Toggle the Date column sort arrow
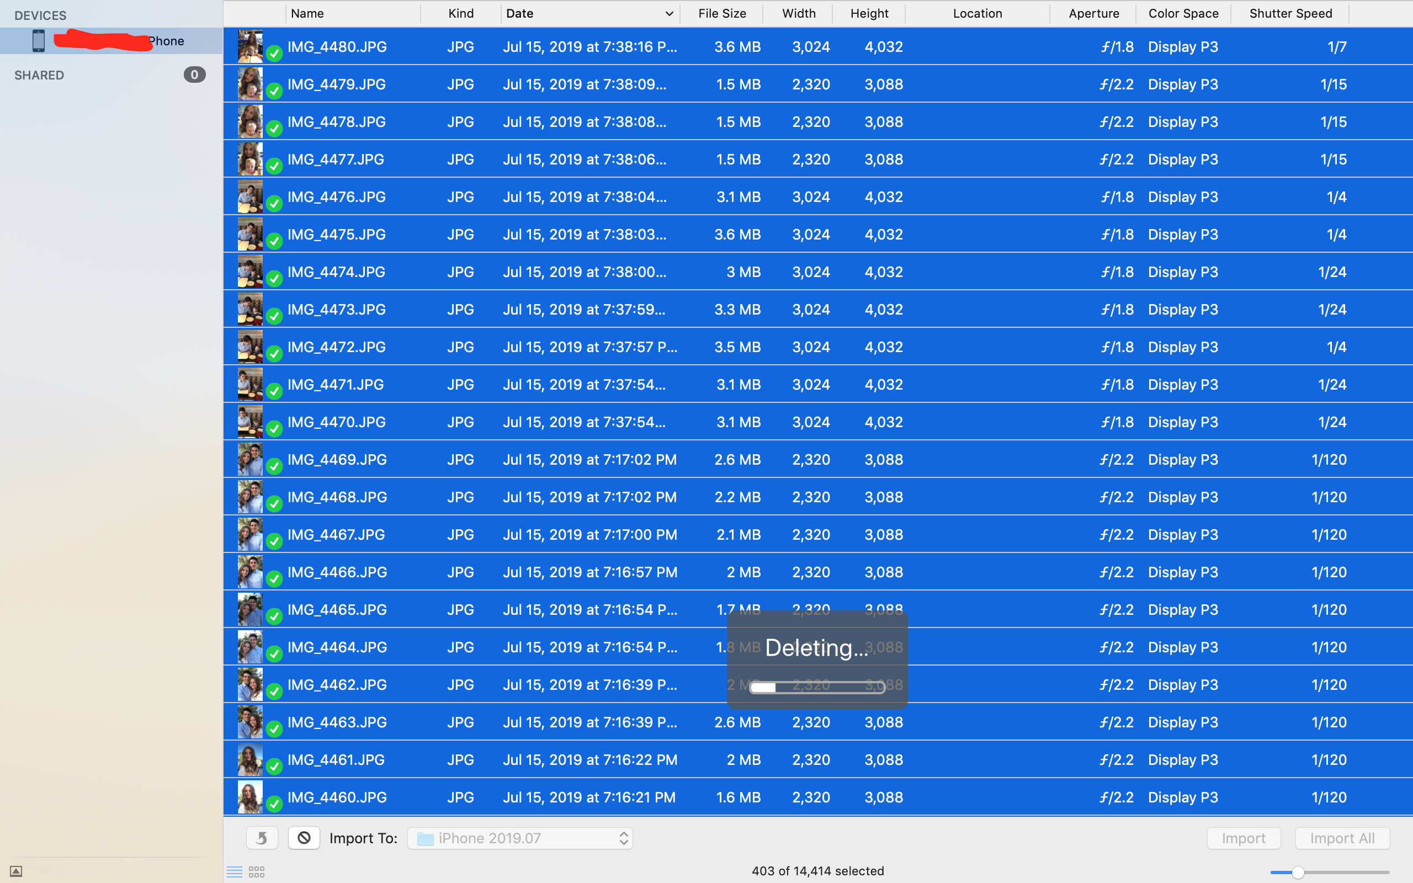 (669, 13)
